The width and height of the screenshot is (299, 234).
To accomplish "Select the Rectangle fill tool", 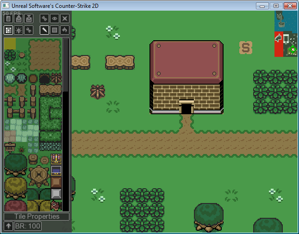I will pos(55,30).
